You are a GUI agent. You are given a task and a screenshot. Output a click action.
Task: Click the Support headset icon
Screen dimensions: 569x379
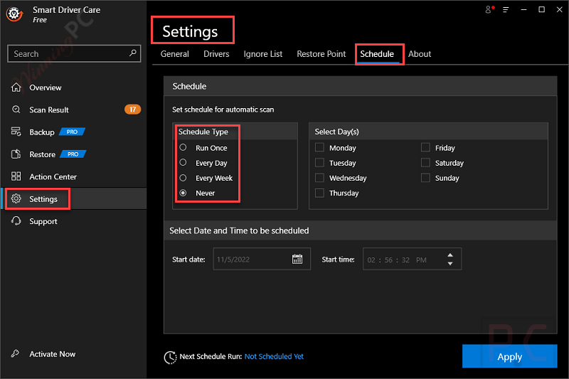click(x=16, y=221)
